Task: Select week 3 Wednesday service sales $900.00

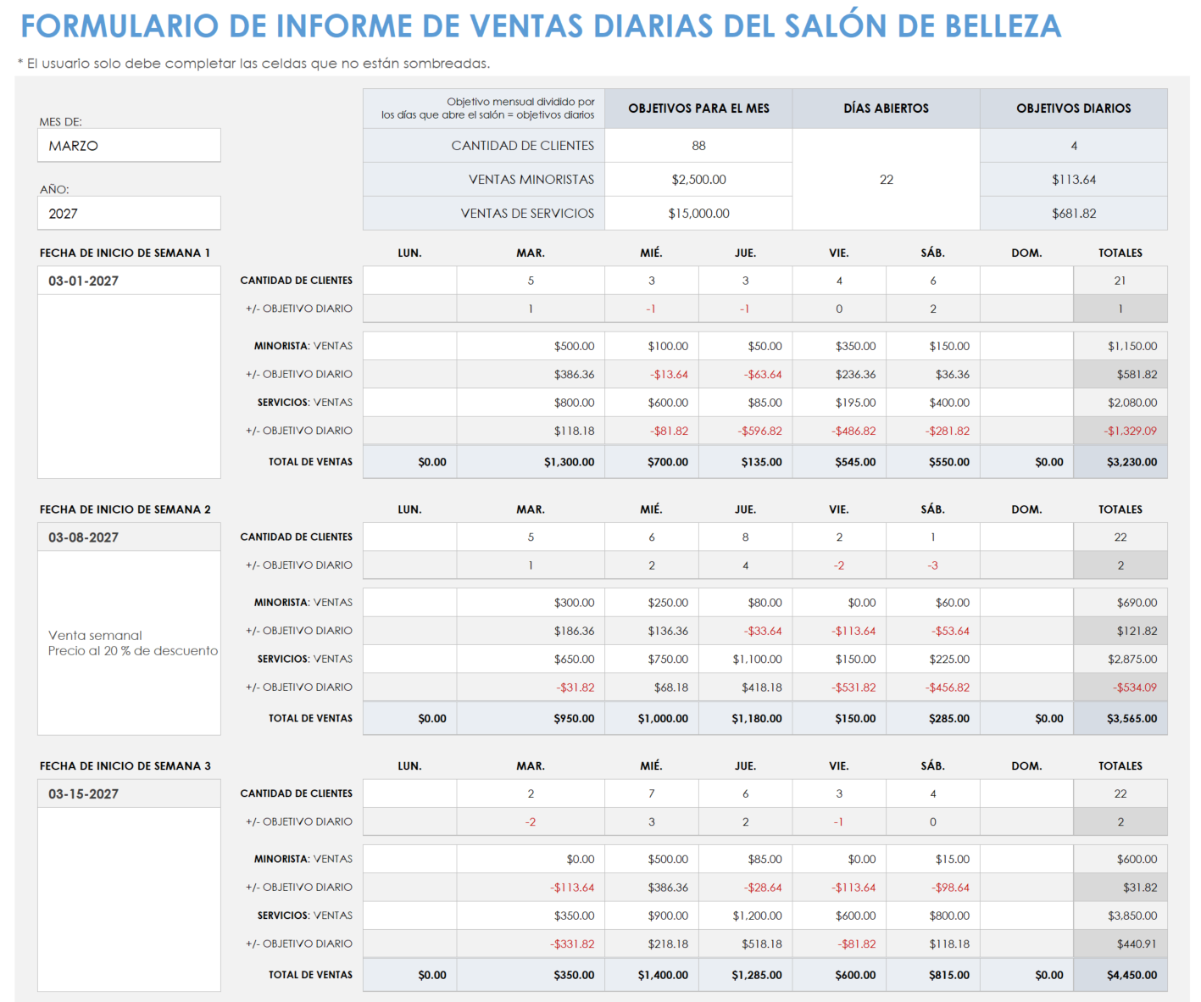Action: click(652, 916)
